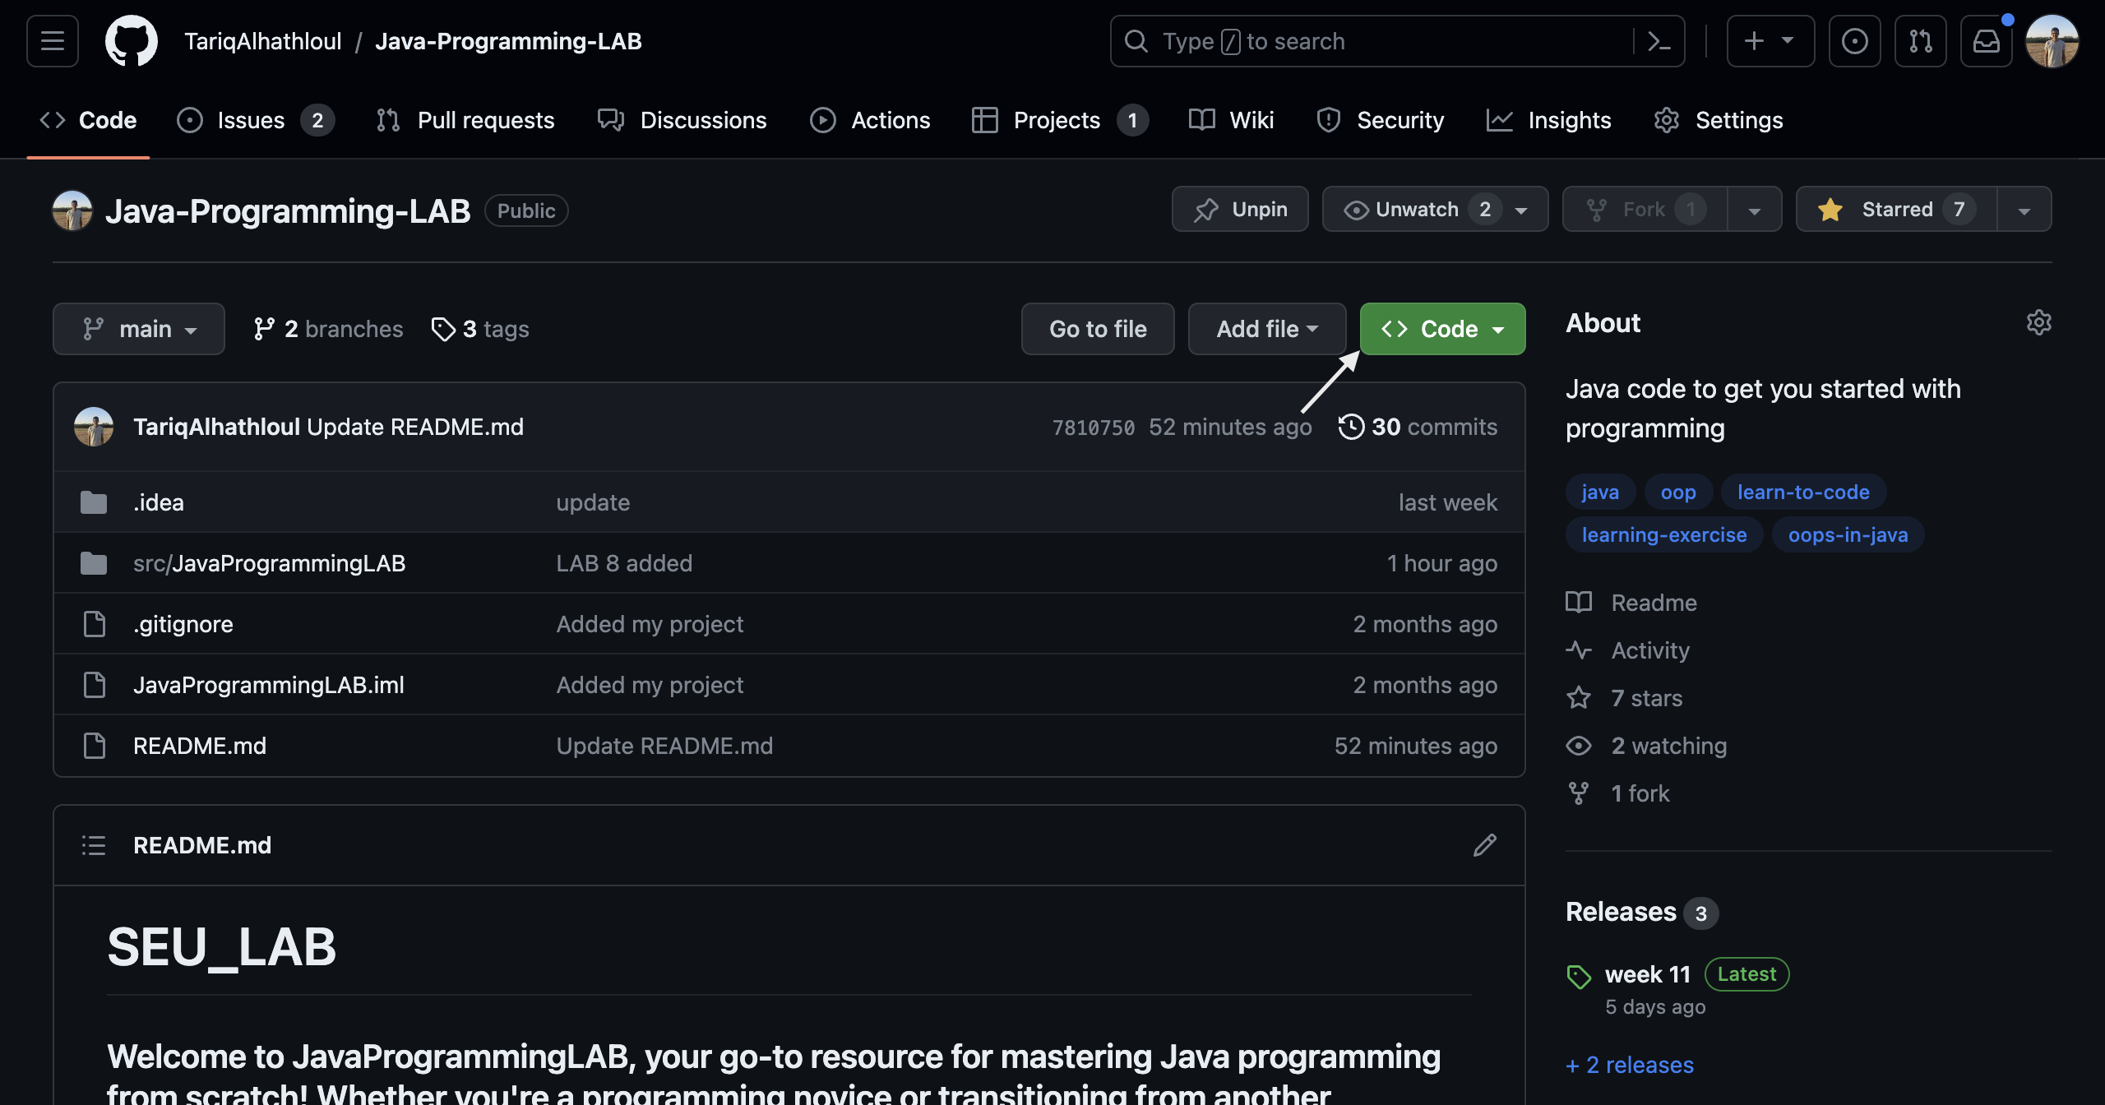This screenshot has width=2105, height=1105.
Task: Click the issues icon in top header
Action: (1854, 41)
